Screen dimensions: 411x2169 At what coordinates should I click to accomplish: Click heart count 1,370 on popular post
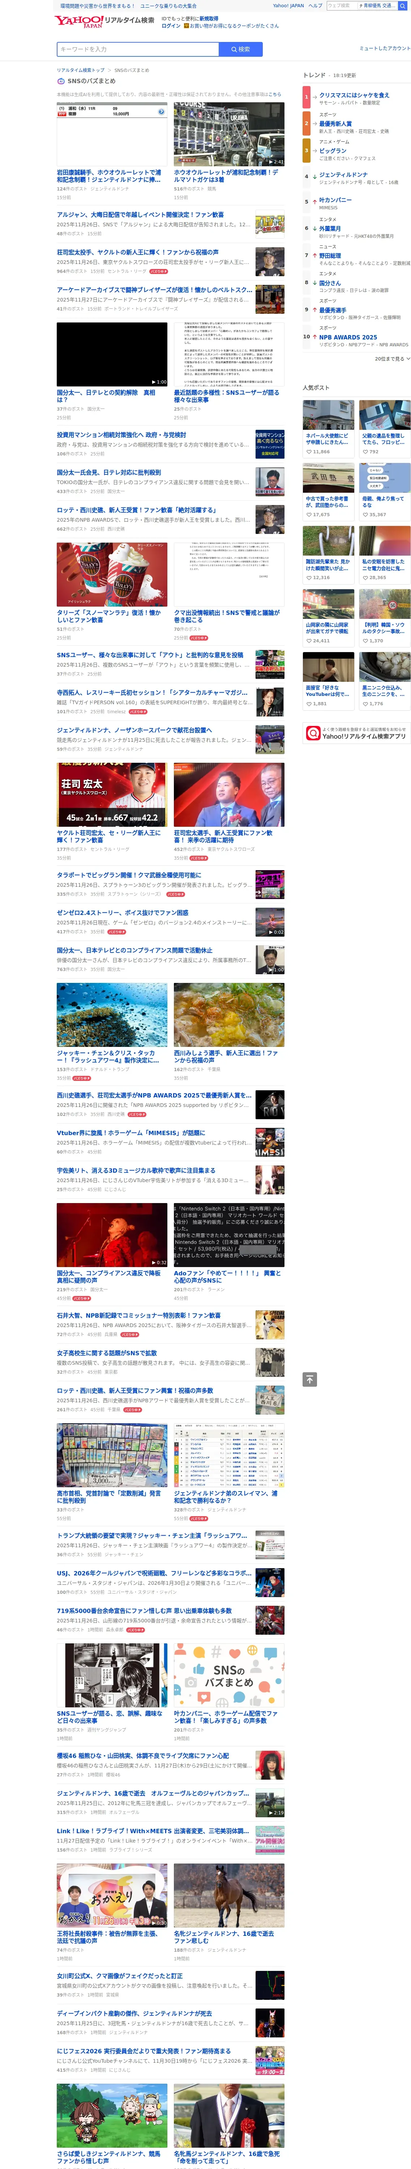373,641
